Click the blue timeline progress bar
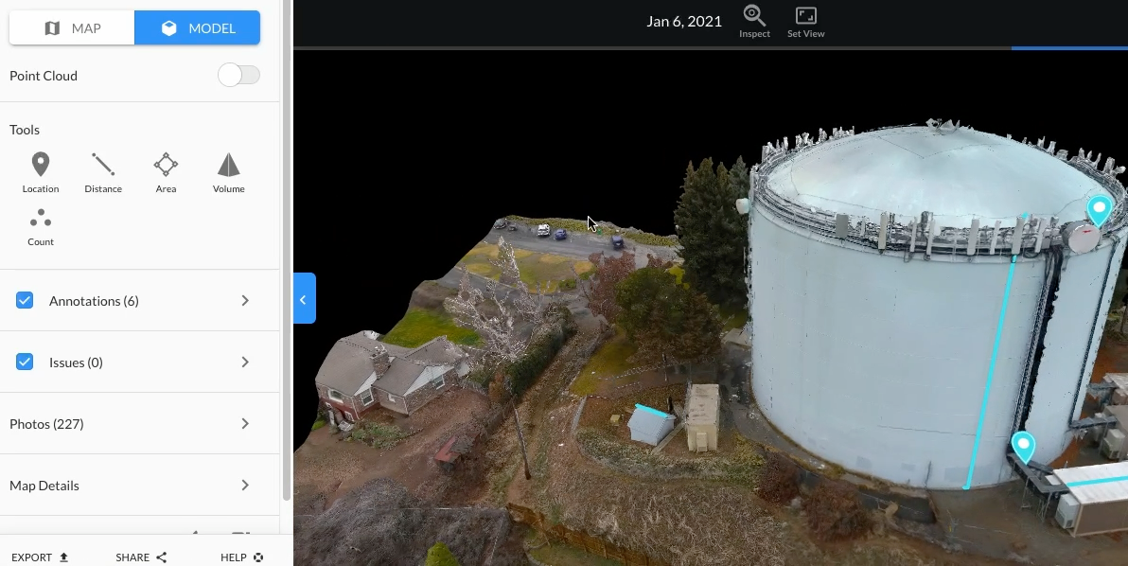This screenshot has height=566, width=1128. 1069,48
